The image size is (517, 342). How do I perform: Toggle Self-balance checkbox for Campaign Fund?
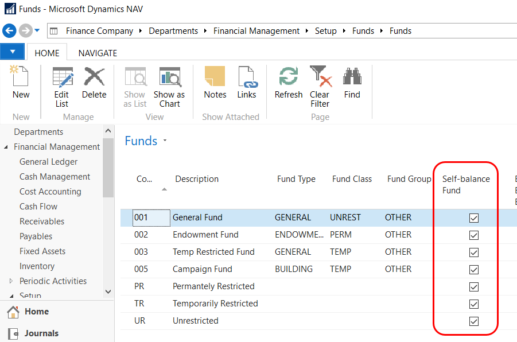(474, 270)
